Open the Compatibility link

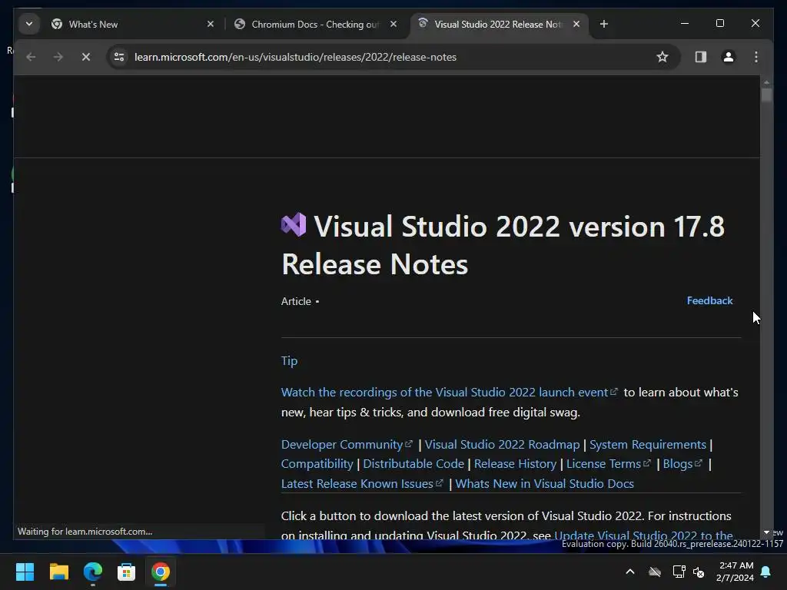click(x=317, y=464)
